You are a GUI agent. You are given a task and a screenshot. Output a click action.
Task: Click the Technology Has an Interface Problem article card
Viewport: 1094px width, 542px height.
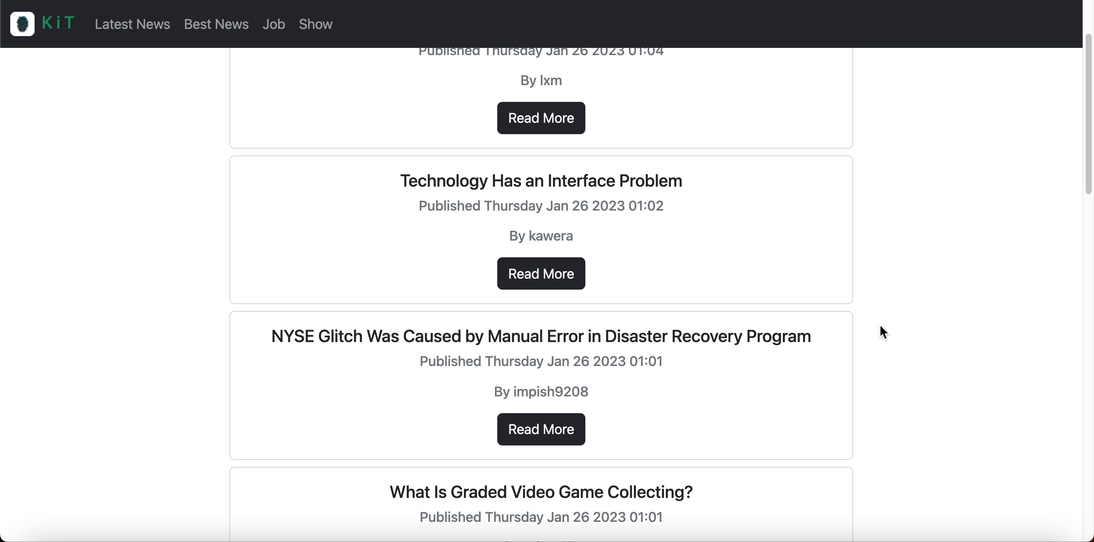541,230
